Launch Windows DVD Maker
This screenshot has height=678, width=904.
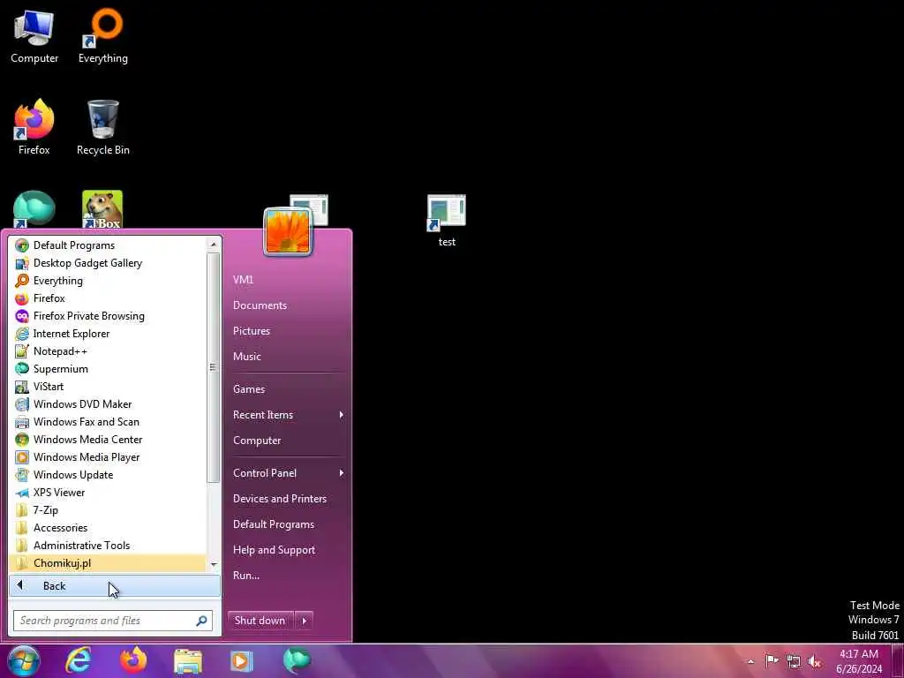click(x=108, y=404)
